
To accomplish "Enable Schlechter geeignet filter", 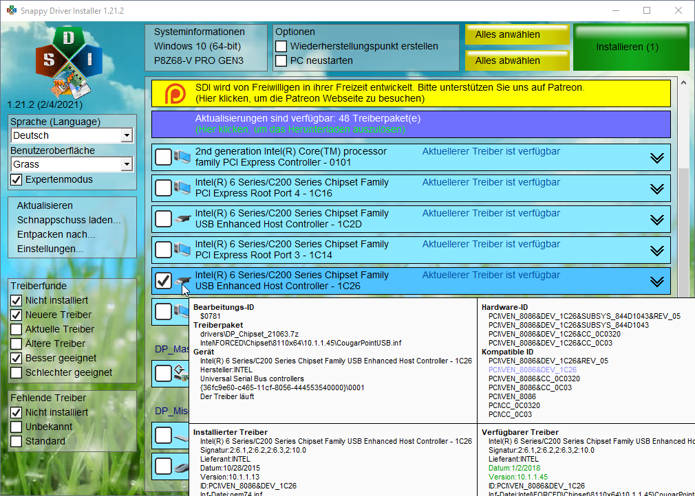I will point(17,372).
